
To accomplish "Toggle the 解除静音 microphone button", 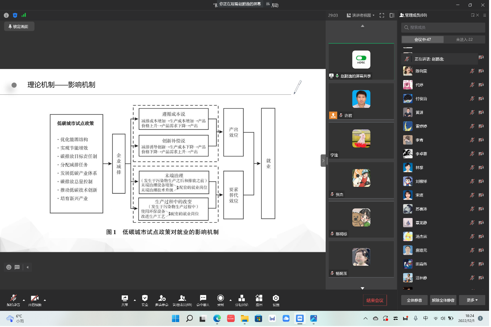I will point(13,298).
